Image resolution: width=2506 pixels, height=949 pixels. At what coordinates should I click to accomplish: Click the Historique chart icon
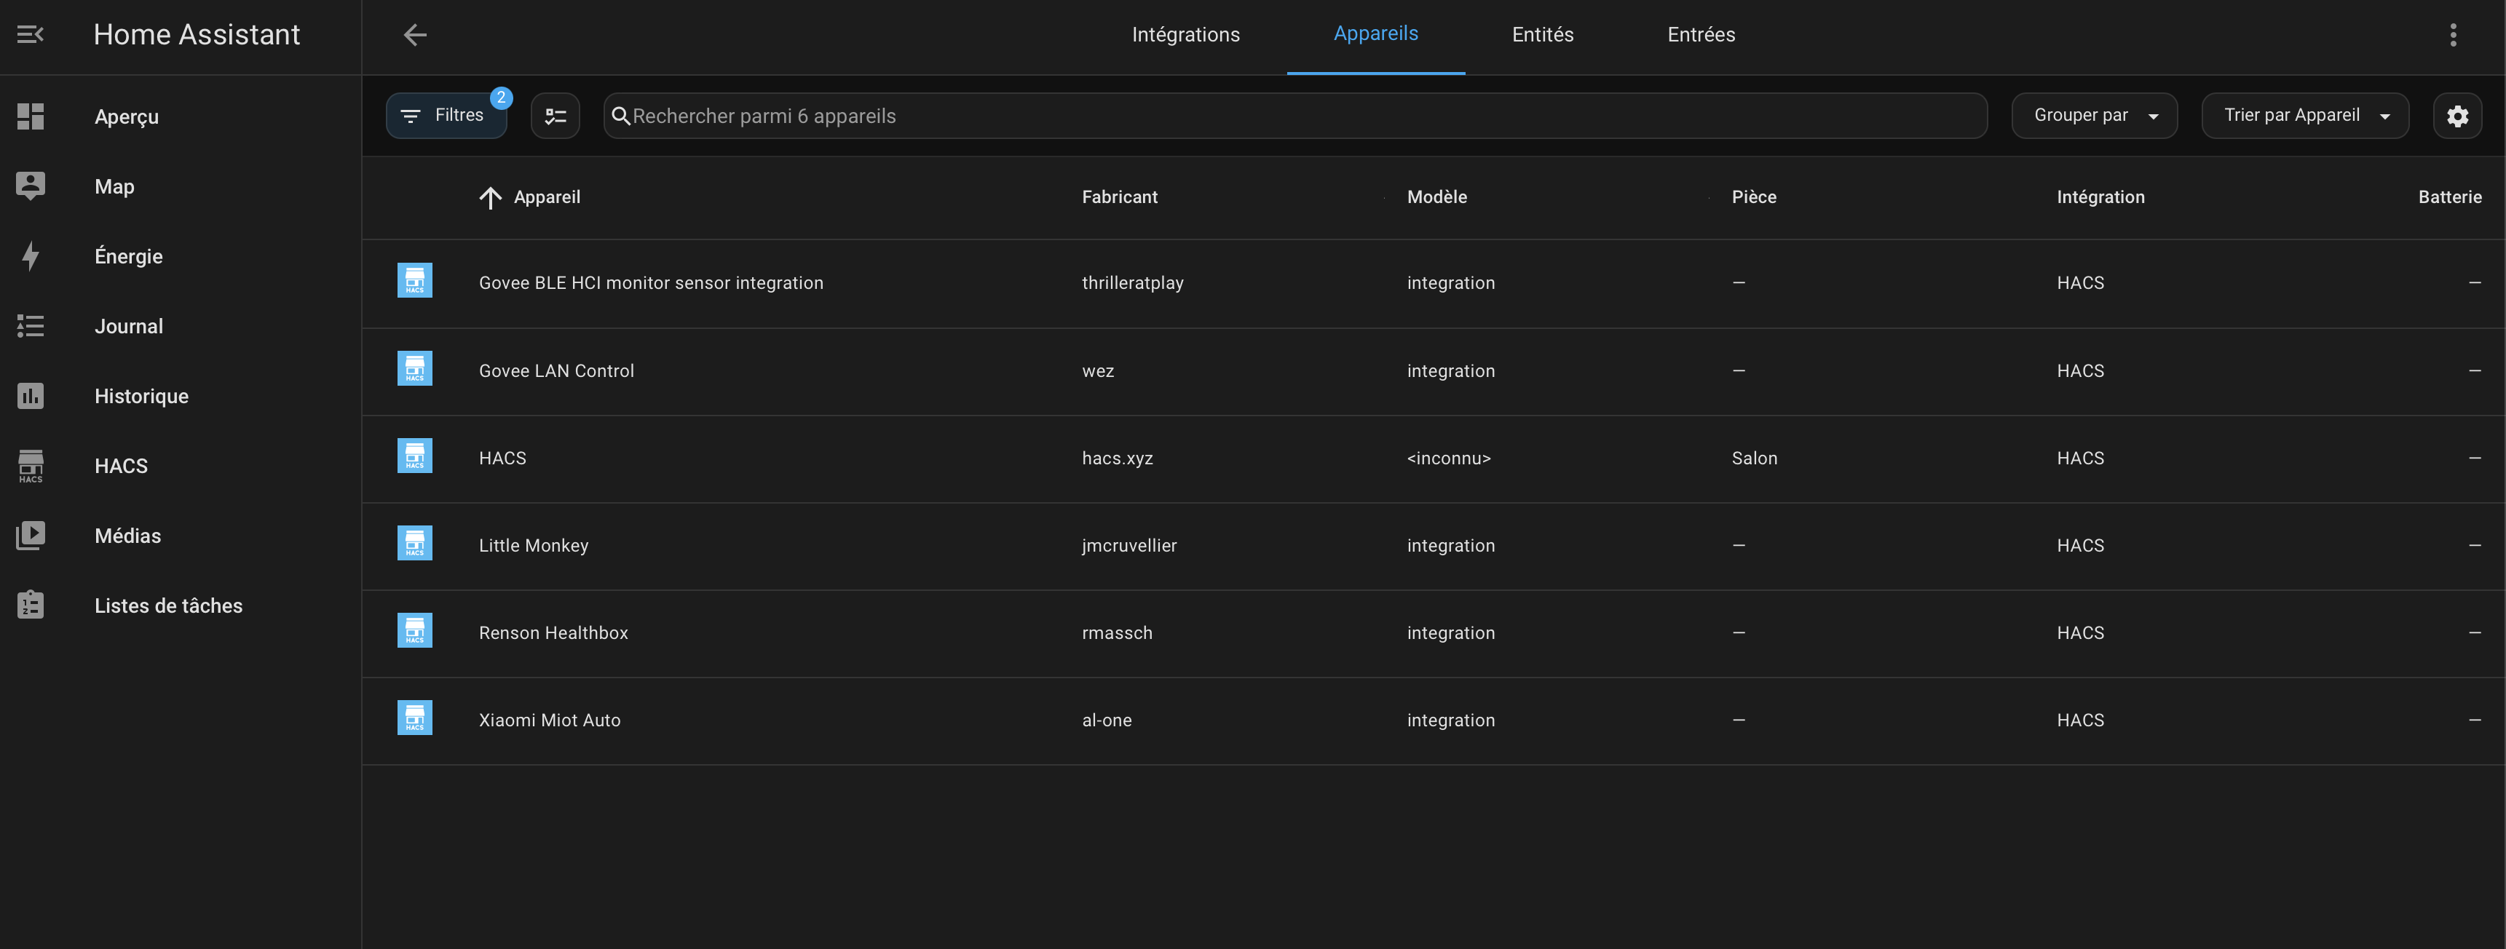30,396
